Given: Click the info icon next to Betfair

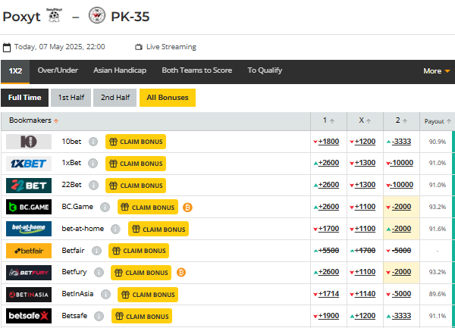Looking at the screenshot, I should [x=96, y=251].
